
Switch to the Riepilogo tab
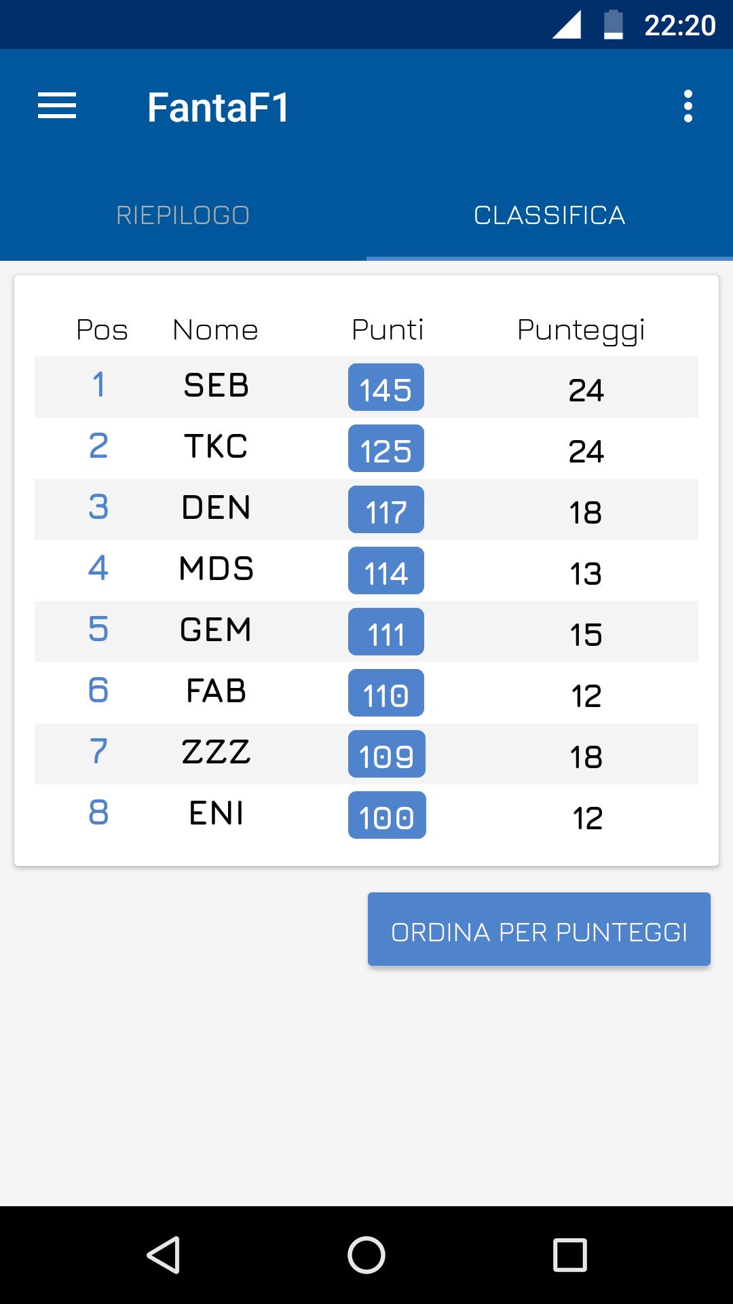click(x=183, y=215)
